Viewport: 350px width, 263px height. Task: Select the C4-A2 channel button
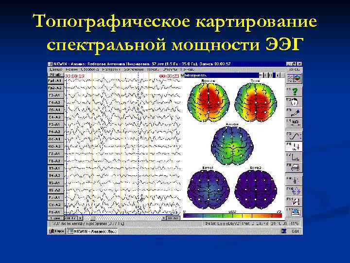(x=55, y=117)
